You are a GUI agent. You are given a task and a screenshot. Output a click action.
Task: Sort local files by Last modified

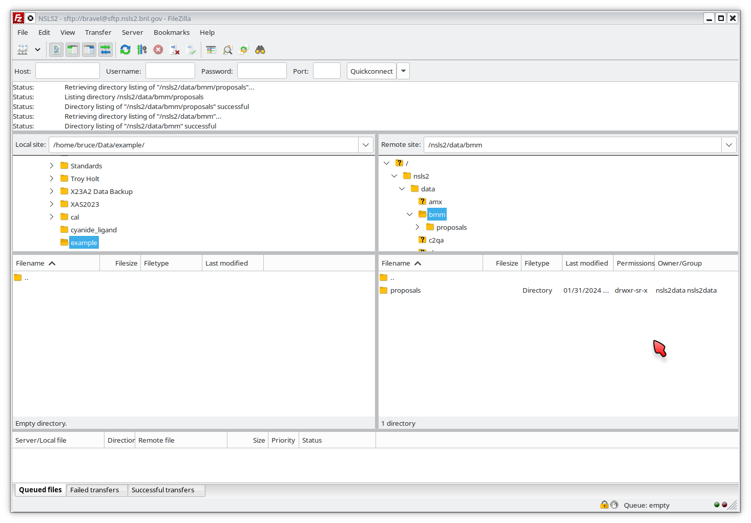[x=233, y=263]
